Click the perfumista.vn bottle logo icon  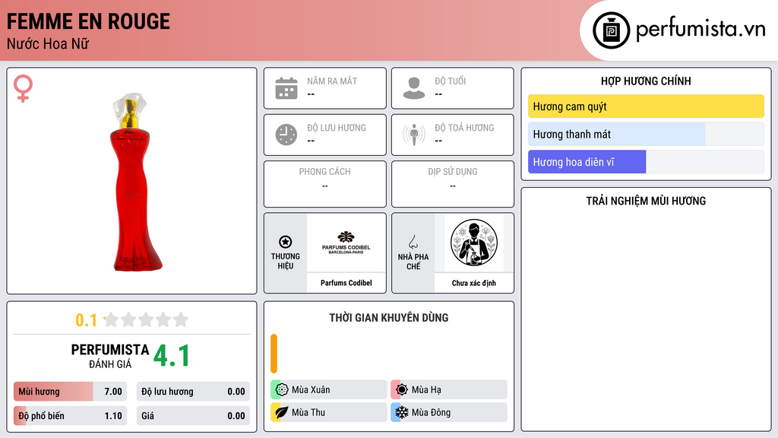click(611, 30)
